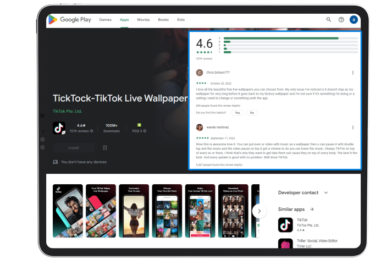Open TikTok app name in Similar apps
This screenshot has width=392, height=264.
tap(302, 220)
